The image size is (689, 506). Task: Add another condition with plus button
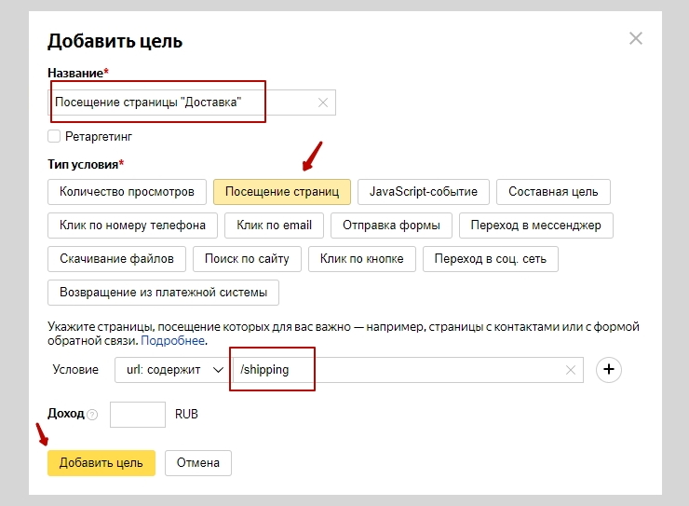[x=609, y=370]
